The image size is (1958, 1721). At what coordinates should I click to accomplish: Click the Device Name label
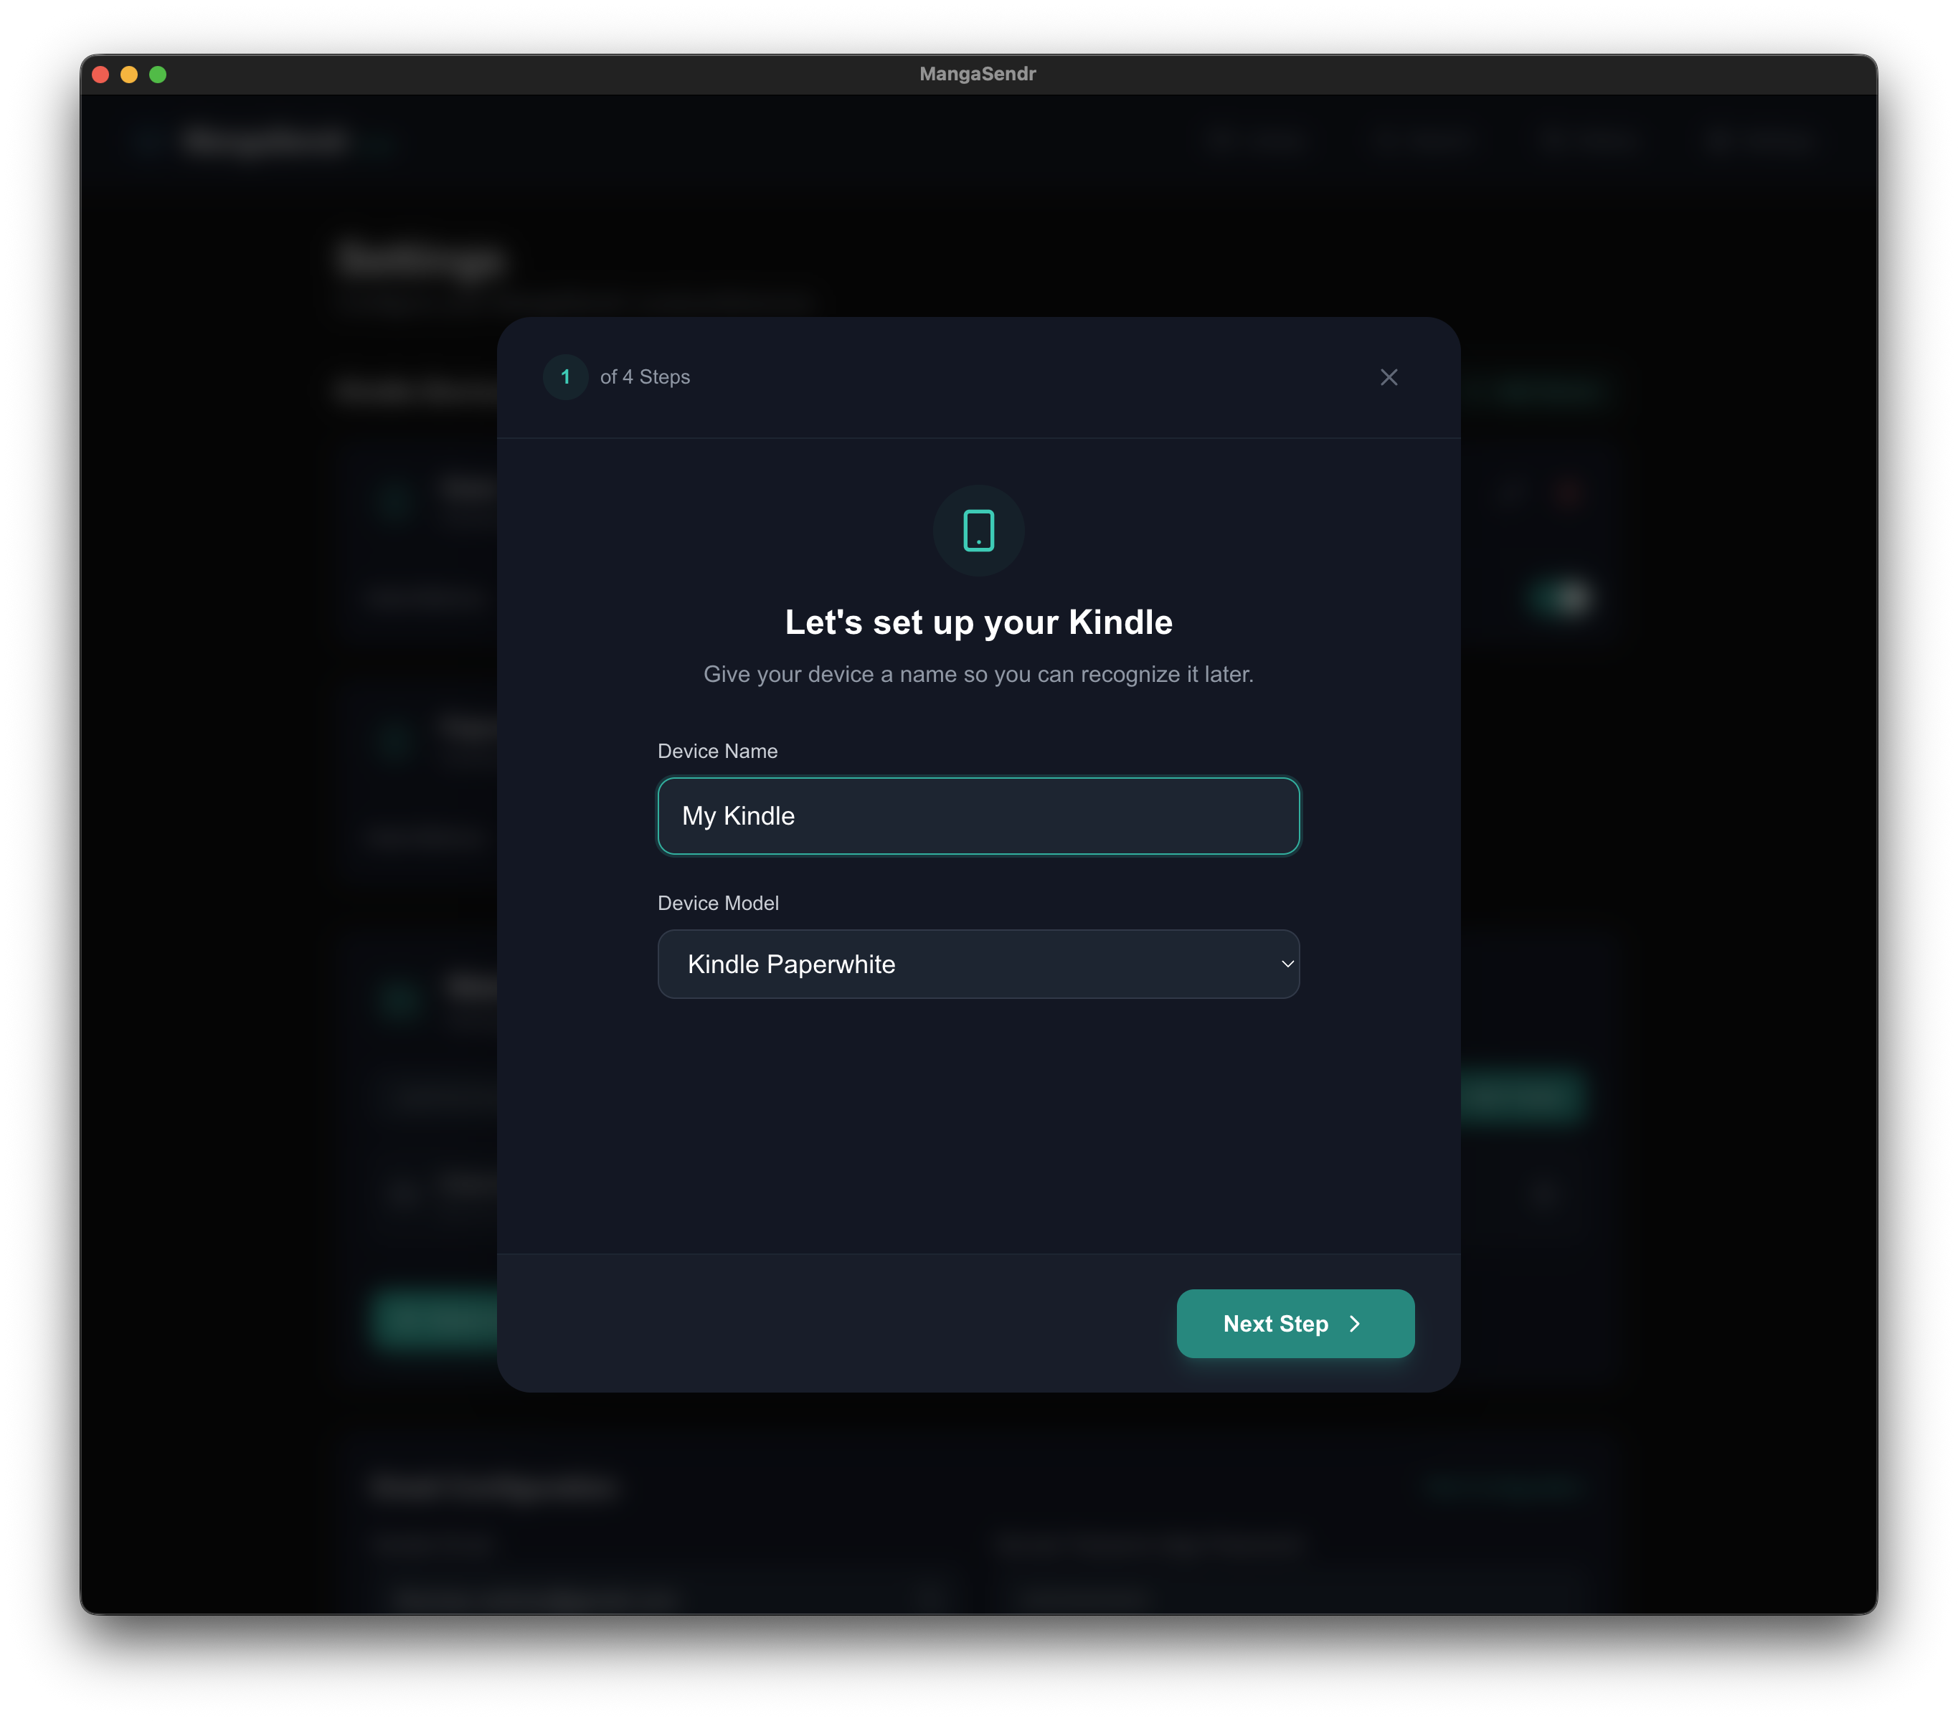coord(716,751)
